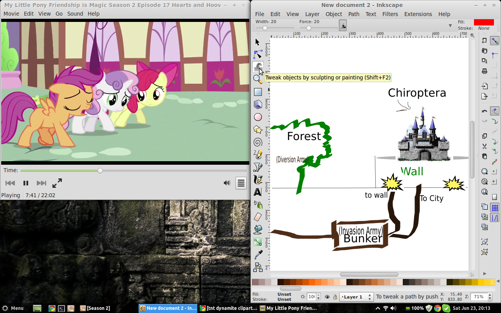Screen dimensions: 501x313
Task: Go to previous chapter in video
Action: coord(10,183)
